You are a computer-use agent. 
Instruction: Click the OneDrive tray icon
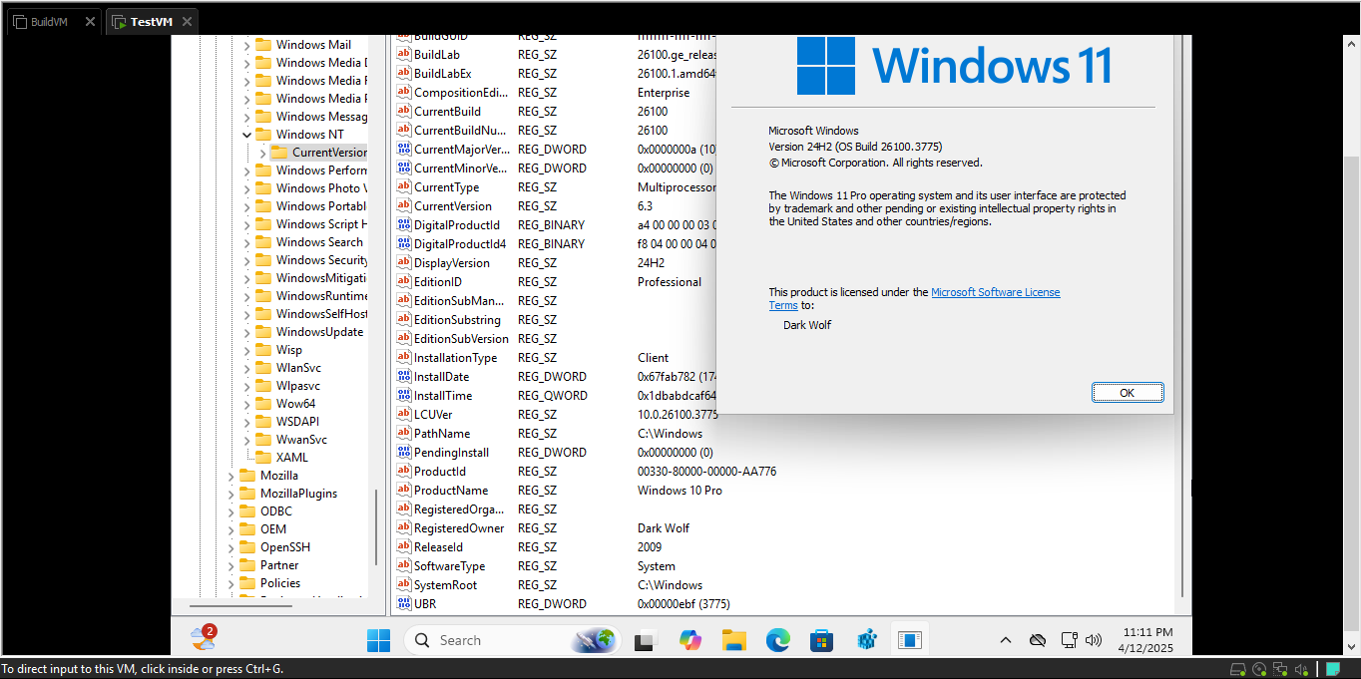pos(1038,640)
